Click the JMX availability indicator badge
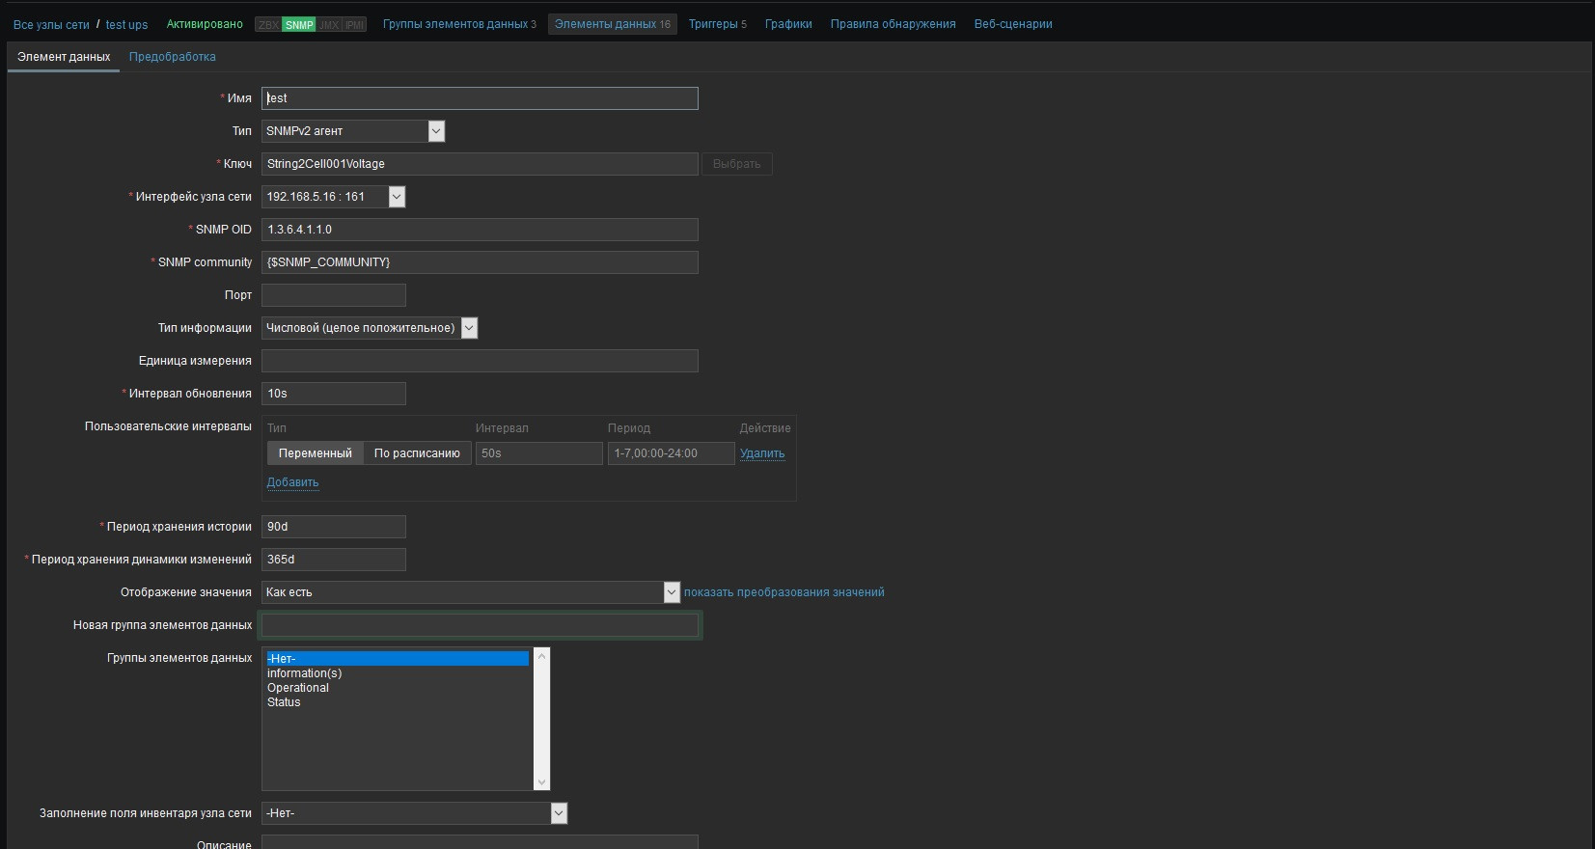 pos(329,25)
